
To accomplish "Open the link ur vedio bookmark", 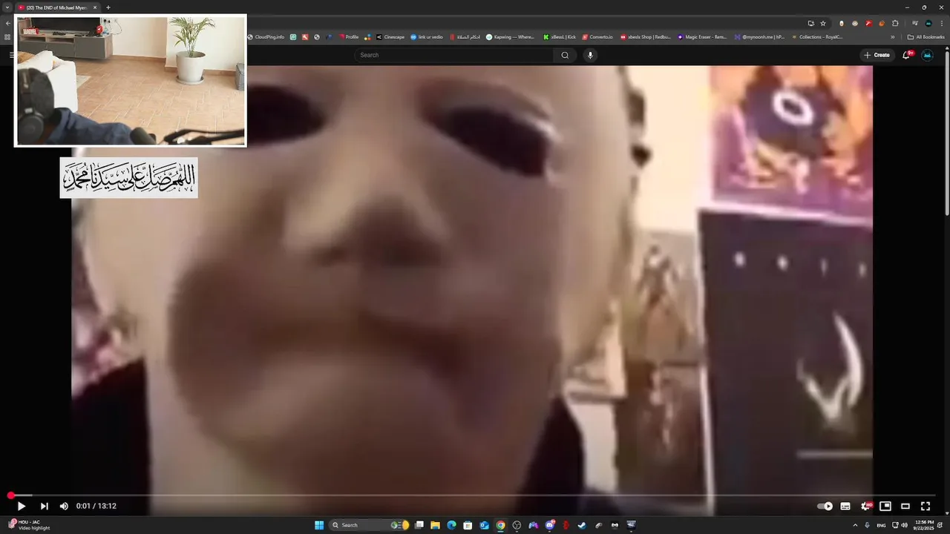I will coord(427,36).
